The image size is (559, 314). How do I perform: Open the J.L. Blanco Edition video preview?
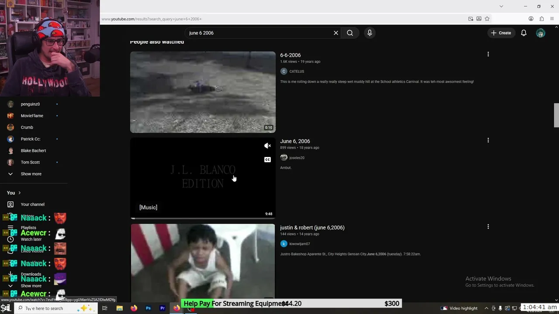[203, 178]
